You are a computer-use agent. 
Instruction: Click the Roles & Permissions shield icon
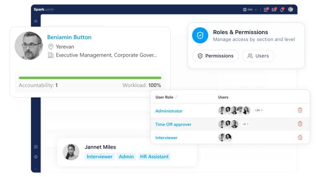pos(200,35)
